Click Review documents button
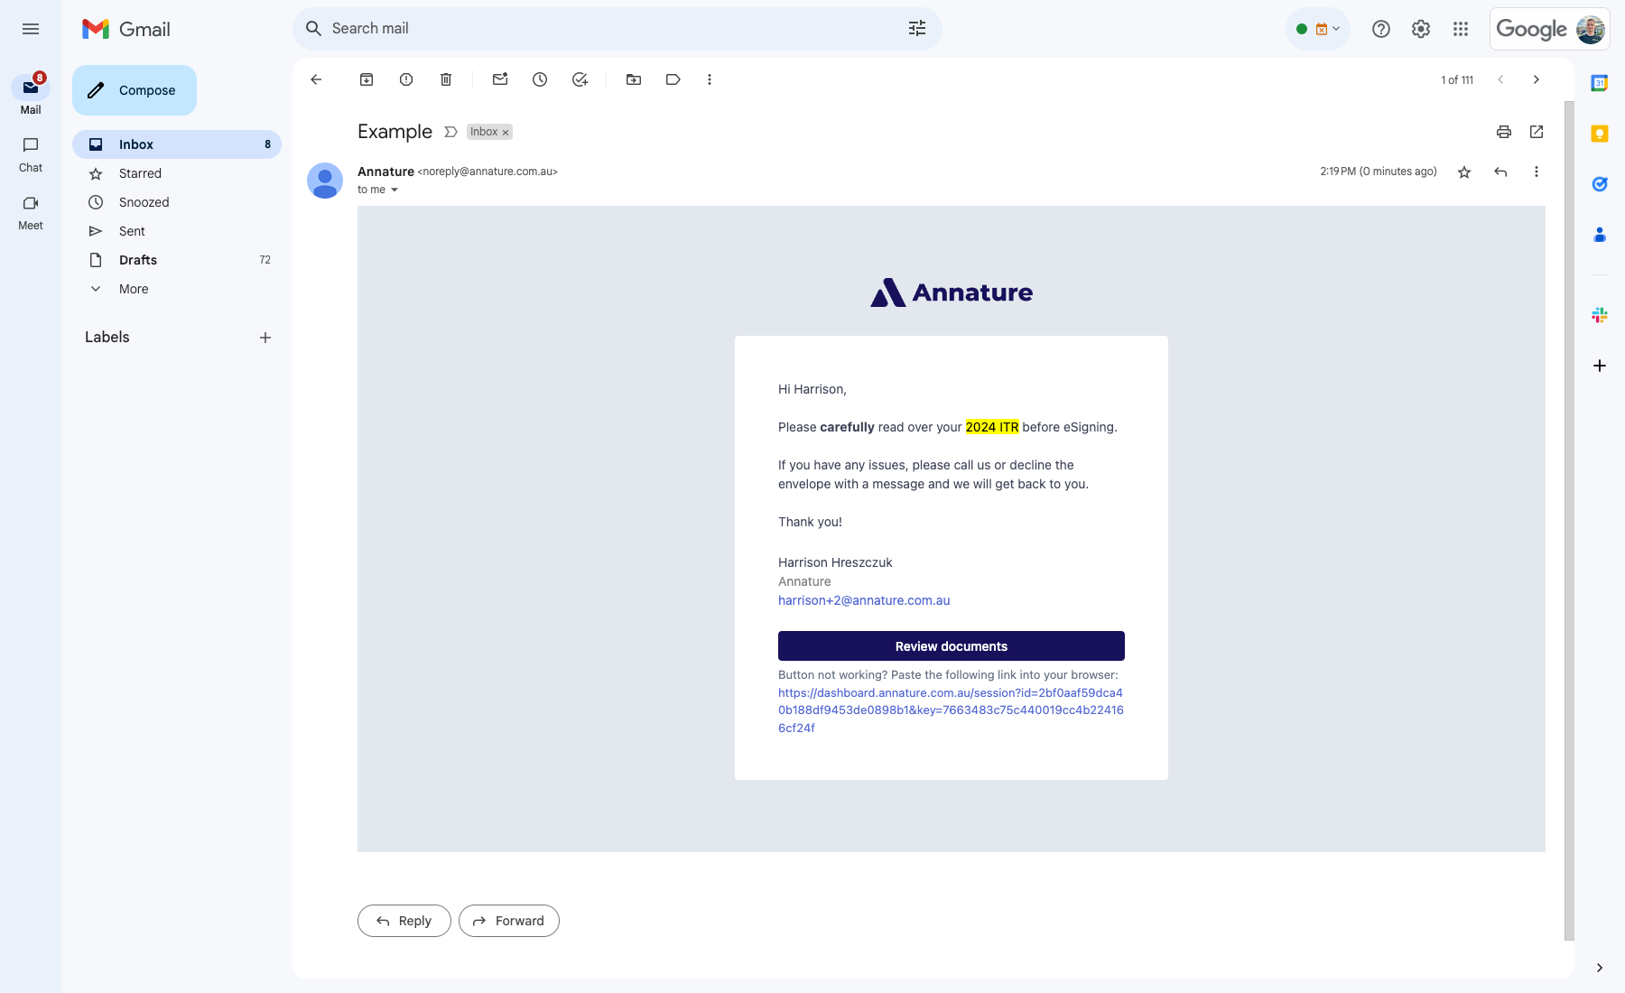 coord(952,646)
